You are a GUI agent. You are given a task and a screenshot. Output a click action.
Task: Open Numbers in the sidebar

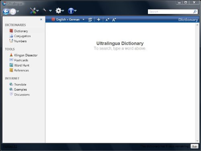point(21,41)
